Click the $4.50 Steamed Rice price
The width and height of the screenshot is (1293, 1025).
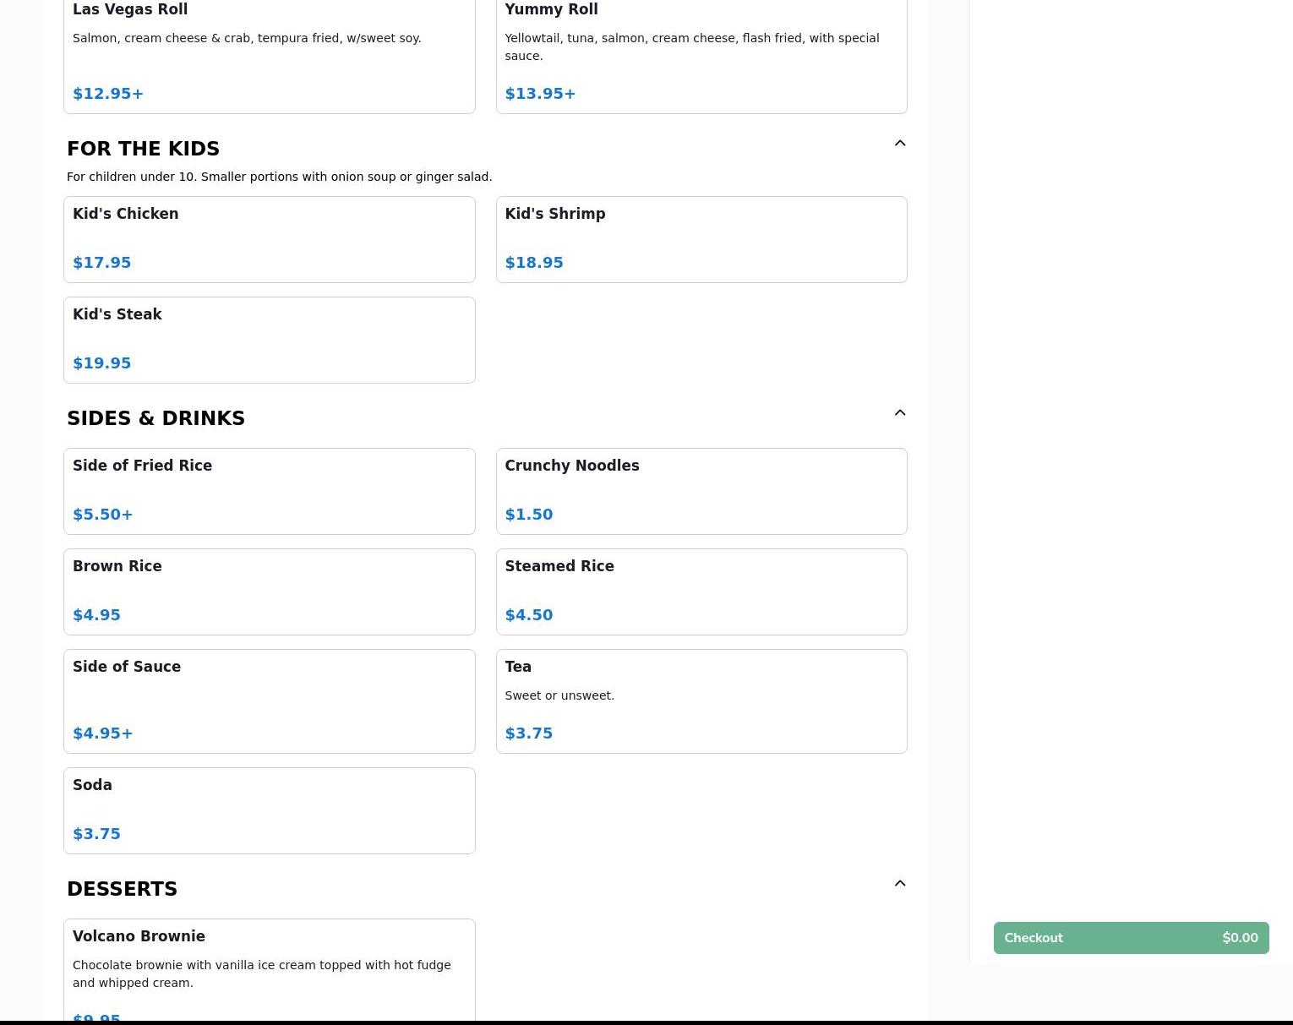528,615
